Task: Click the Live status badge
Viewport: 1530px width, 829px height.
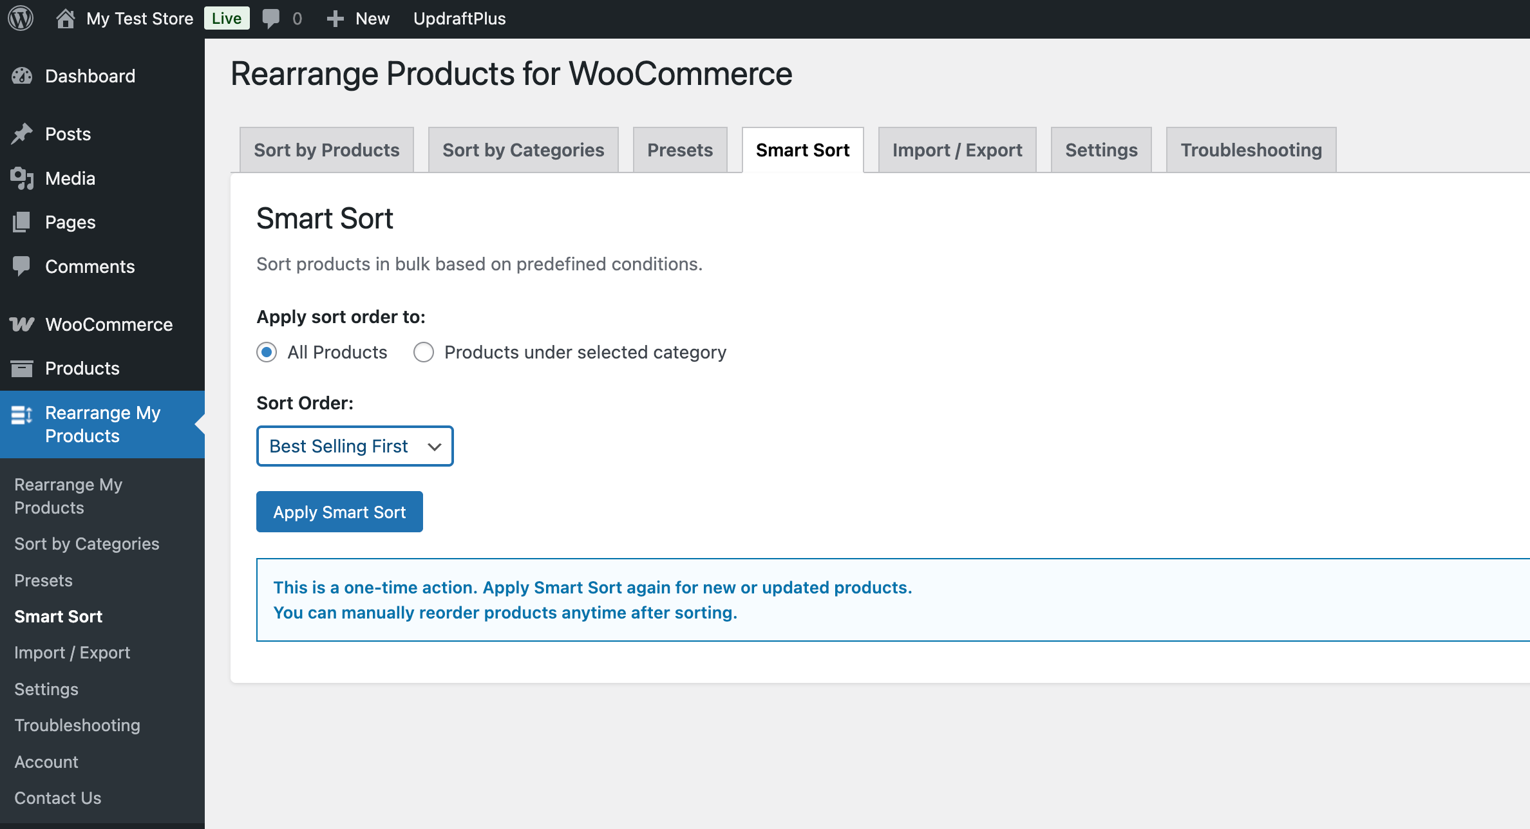Action: pyautogui.click(x=226, y=18)
